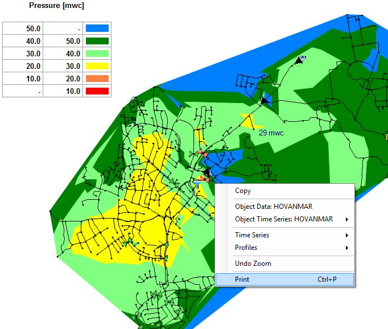Click Print in the context menu
This screenshot has width=388, height=329.
click(284, 279)
